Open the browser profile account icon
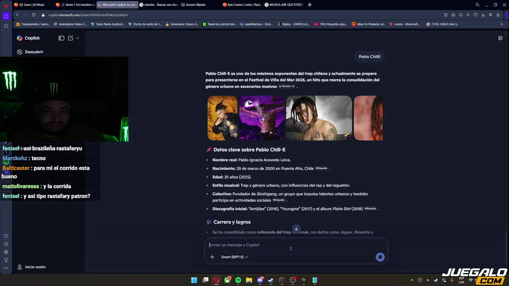Image resolution: width=509 pixels, height=286 pixels. [498, 15]
